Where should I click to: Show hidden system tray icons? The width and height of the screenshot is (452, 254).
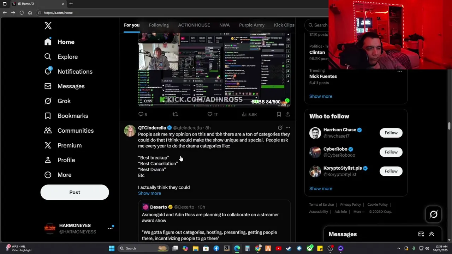pos(399,248)
